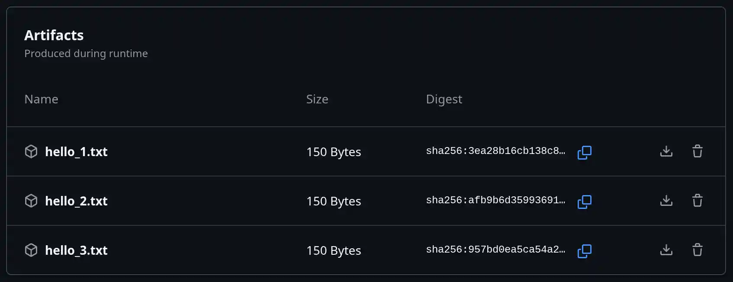Copy the digest for hello_3.txt
Screen dimensions: 733x282
(584, 251)
